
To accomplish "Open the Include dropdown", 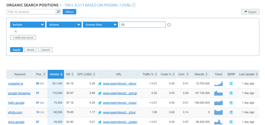I will [x=28, y=25].
